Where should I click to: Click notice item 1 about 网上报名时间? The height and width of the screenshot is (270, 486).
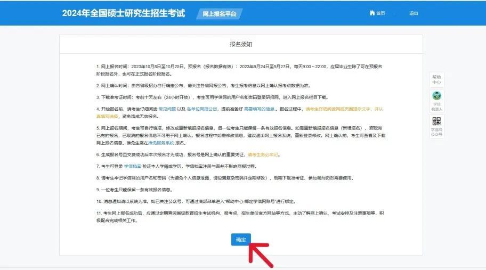point(239,70)
